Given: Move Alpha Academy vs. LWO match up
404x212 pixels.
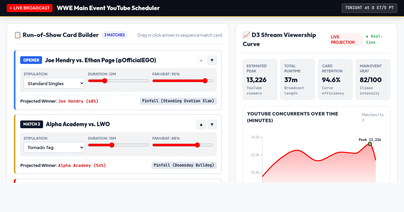Looking at the screenshot, I should (x=201, y=125).
